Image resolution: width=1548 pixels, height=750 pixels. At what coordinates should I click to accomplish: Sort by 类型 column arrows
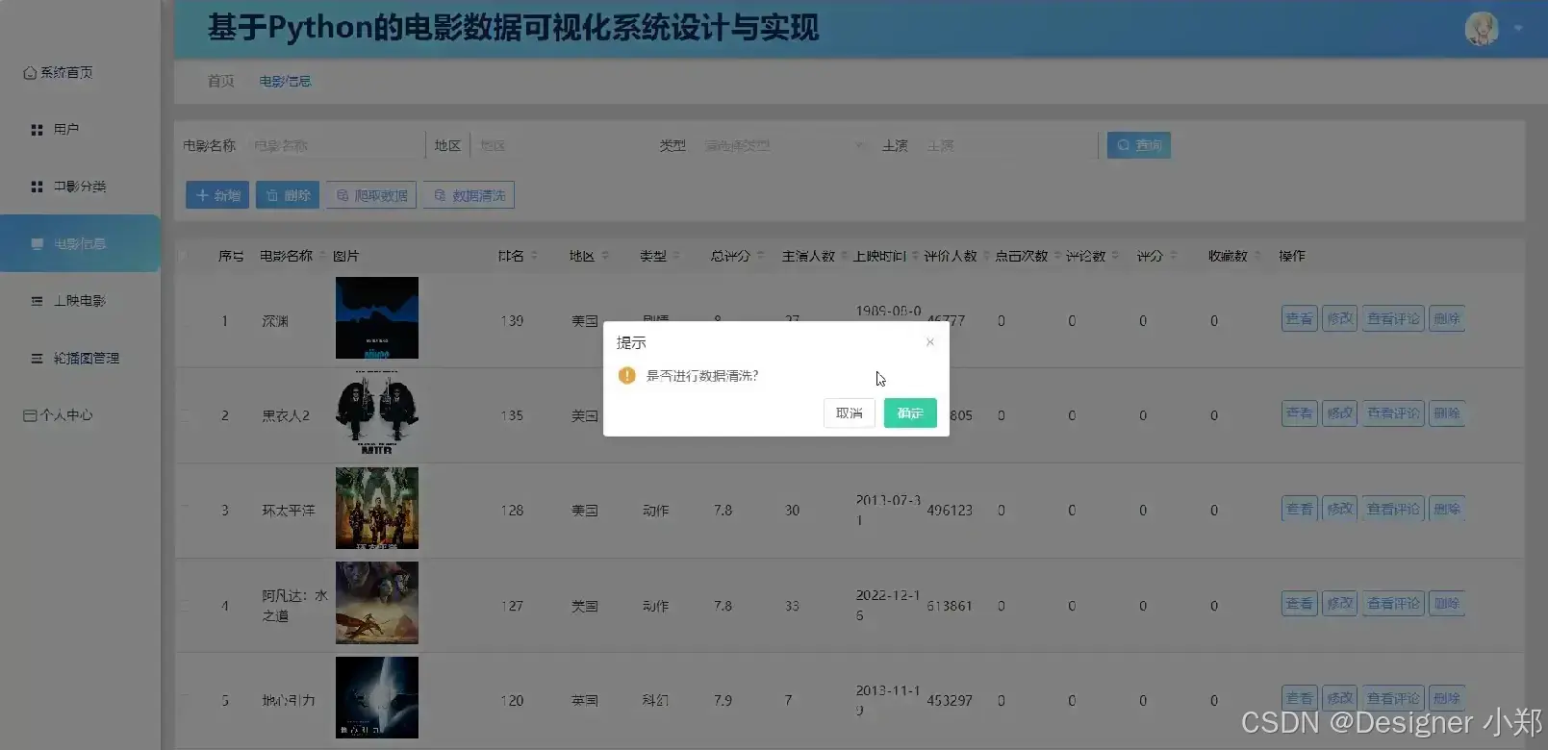point(676,256)
